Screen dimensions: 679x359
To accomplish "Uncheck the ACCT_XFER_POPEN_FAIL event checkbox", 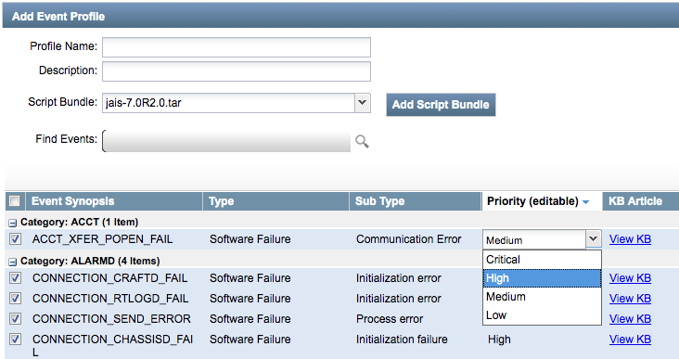I will (15, 238).
